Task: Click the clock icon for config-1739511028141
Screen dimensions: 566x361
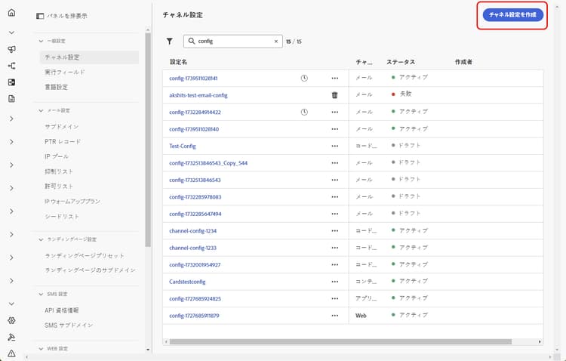Action: [x=304, y=78]
